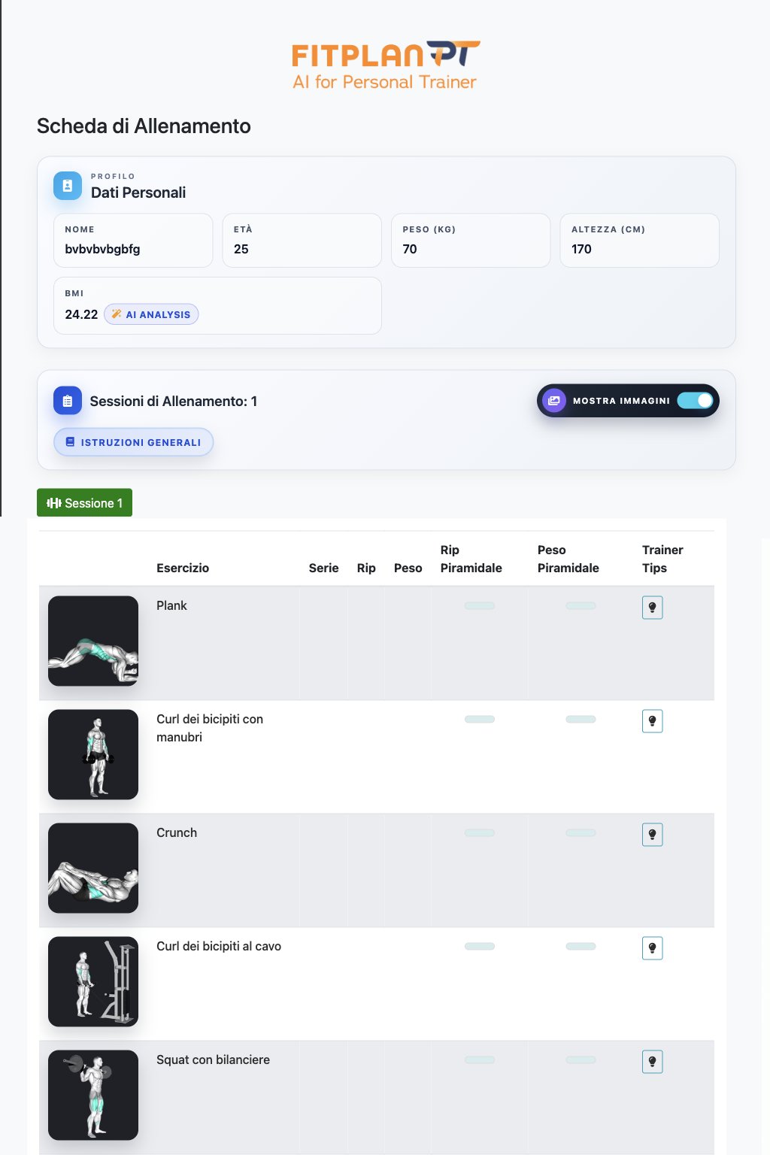Open Trainer Tips for Plank
770x1155 pixels.
(x=652, y=608)
